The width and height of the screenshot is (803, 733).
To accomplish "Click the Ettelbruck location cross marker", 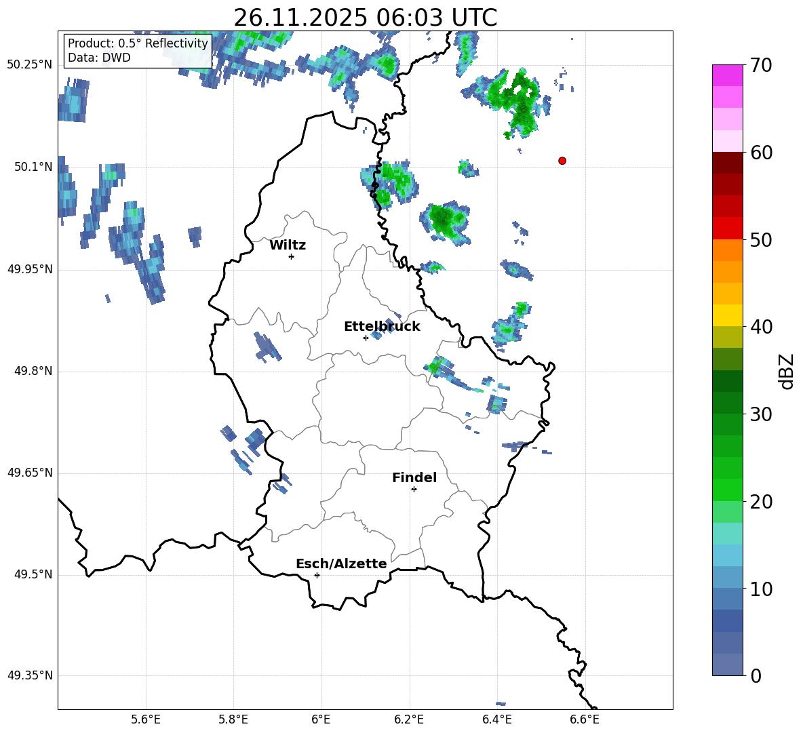I will click(x=366, y=338).
